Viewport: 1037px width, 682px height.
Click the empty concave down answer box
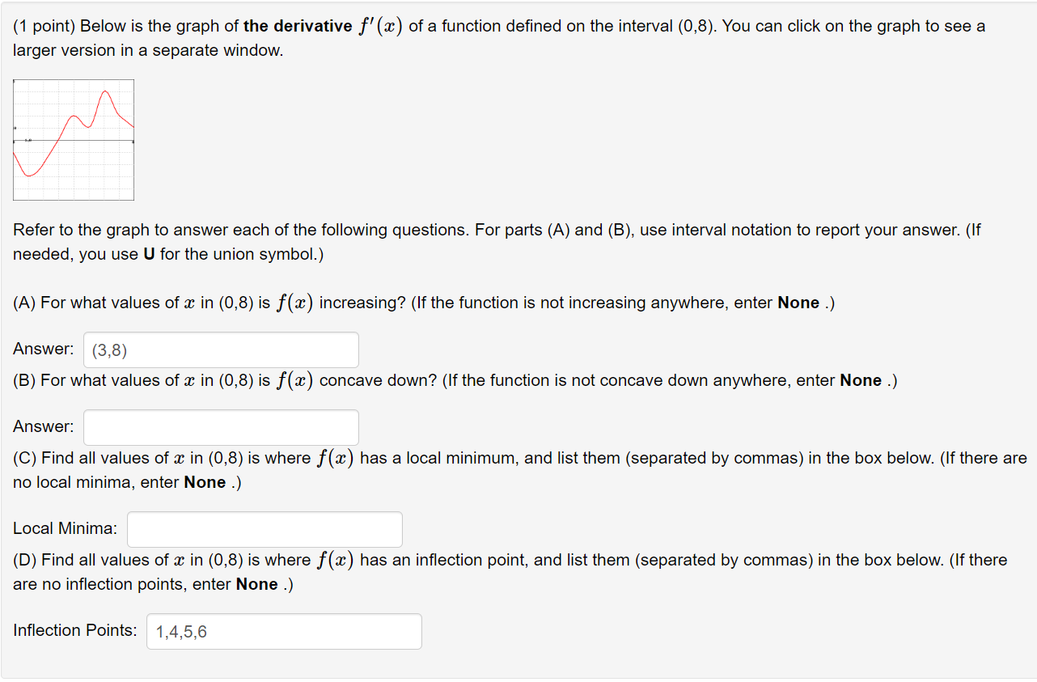[221, 426]
